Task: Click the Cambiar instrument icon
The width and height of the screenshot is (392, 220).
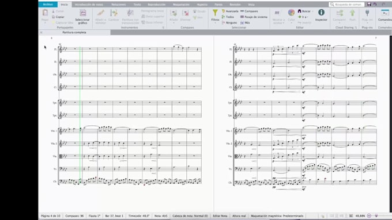Action: click(x=114, y=13)
